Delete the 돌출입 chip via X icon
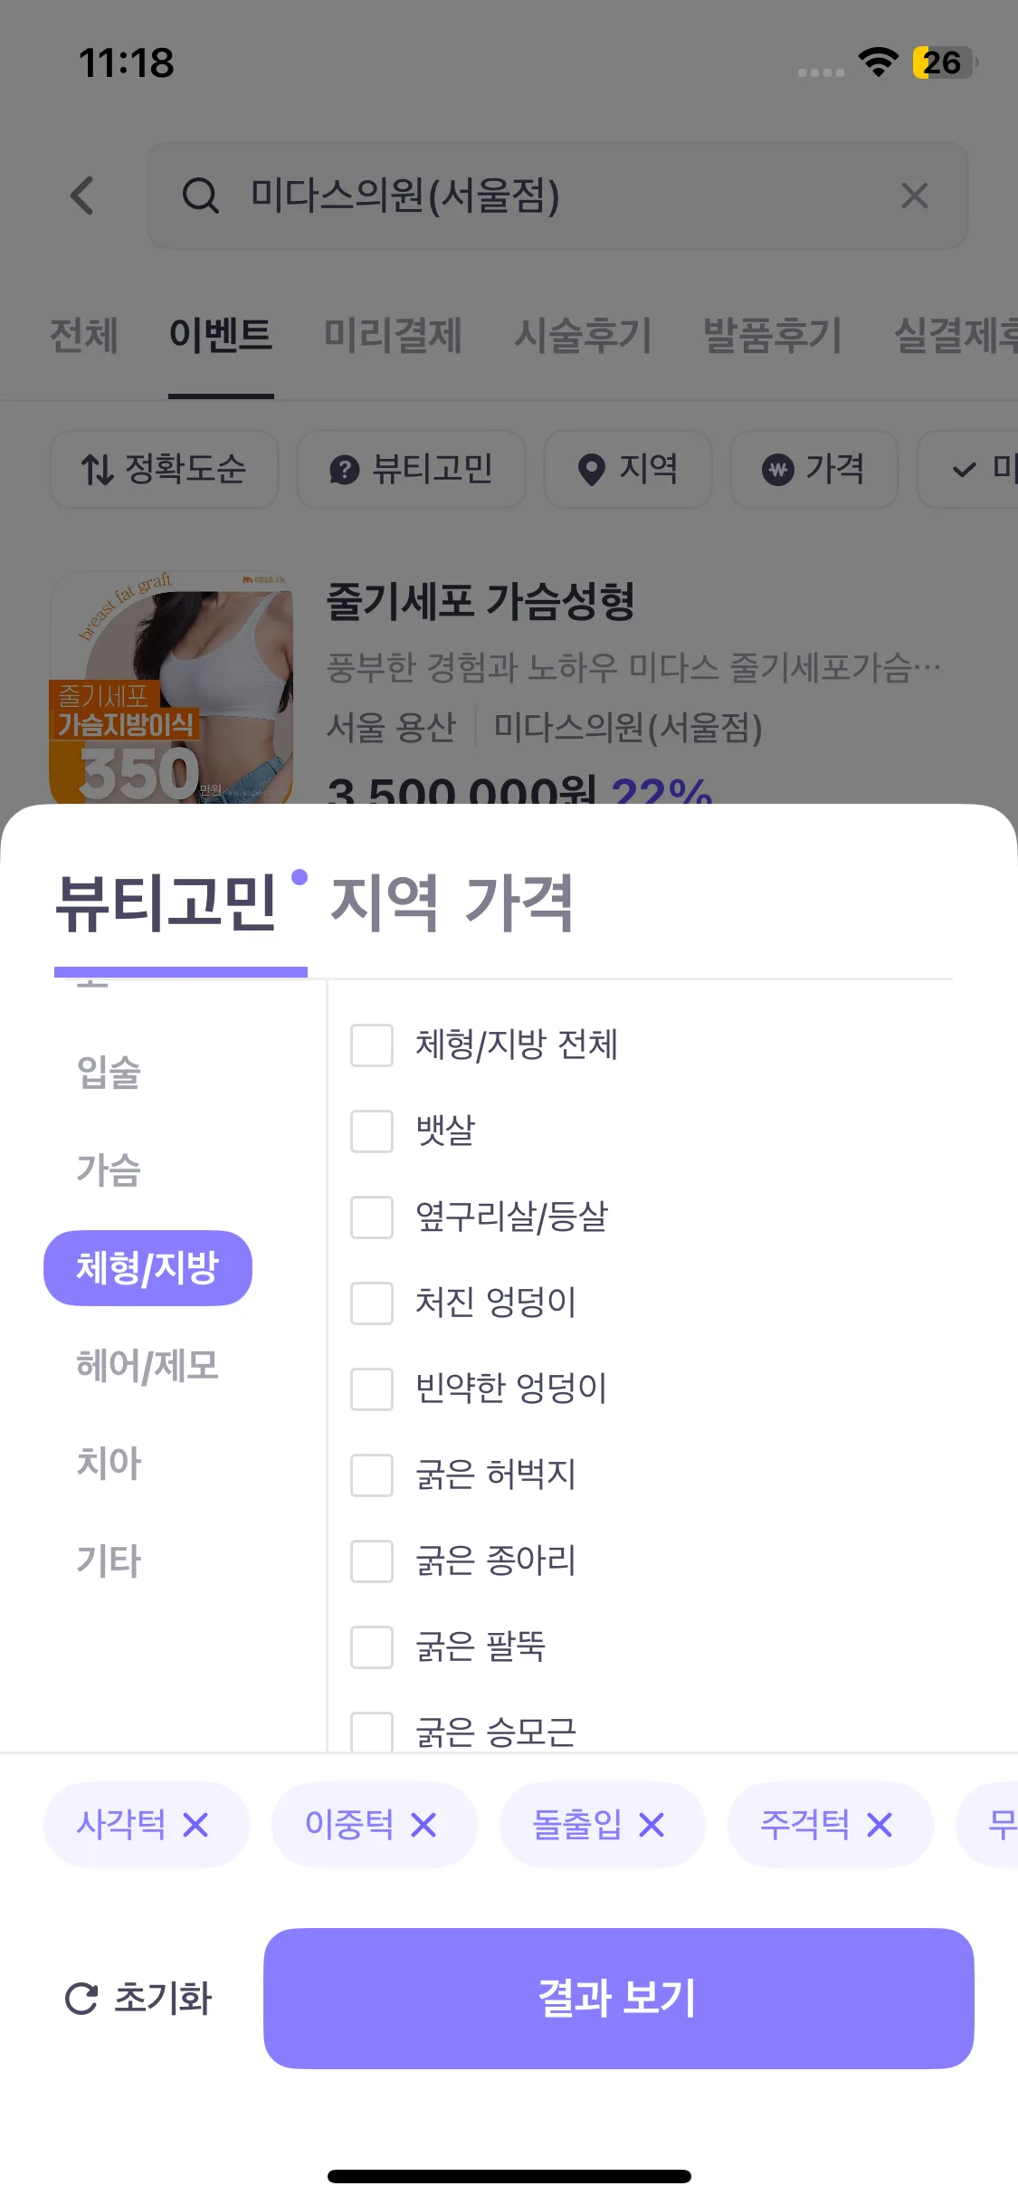Viewport: 1018px width, 2205px height. (652, 1825)
